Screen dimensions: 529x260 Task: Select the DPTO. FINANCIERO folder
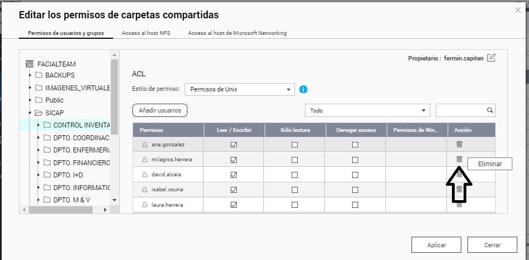coord(82,163)
